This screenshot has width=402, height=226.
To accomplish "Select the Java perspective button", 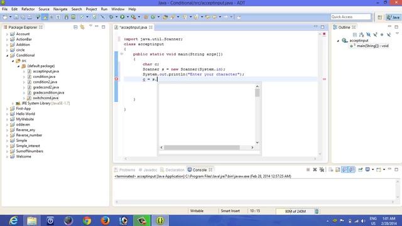I will point(394,17).
